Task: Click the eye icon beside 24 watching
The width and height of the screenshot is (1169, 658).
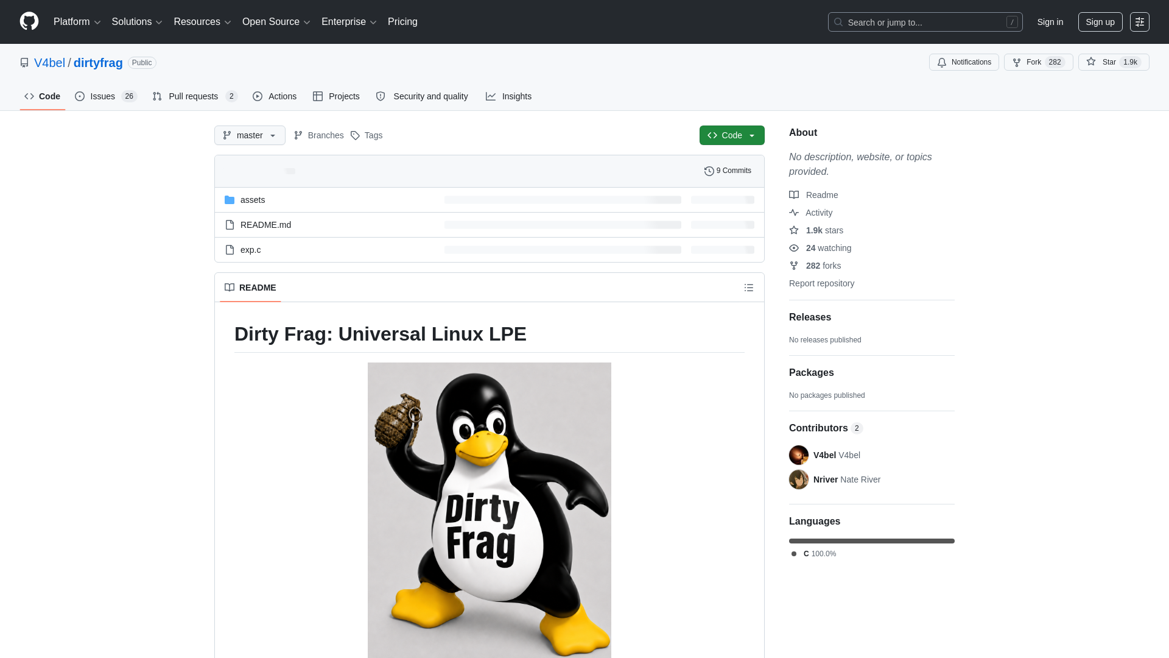Action: click(x=794, y=248)
